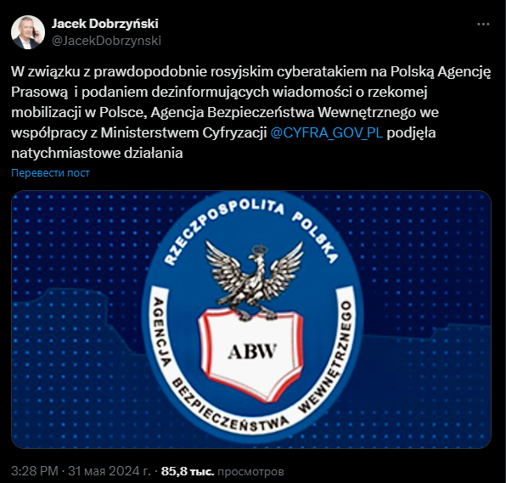Open the attached ABW logo image
The width and height of the screenshot is (506, 483).
251,319
